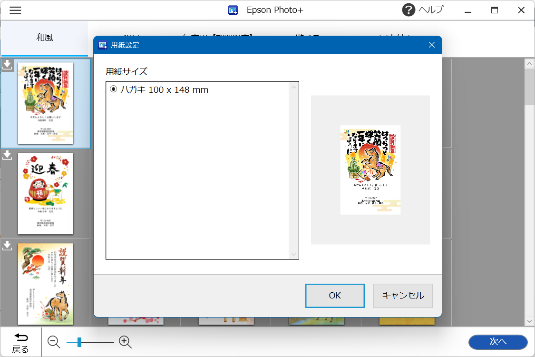Open the hamburger menu
This screenshot has height=357, width=535.
pos(15,10)
